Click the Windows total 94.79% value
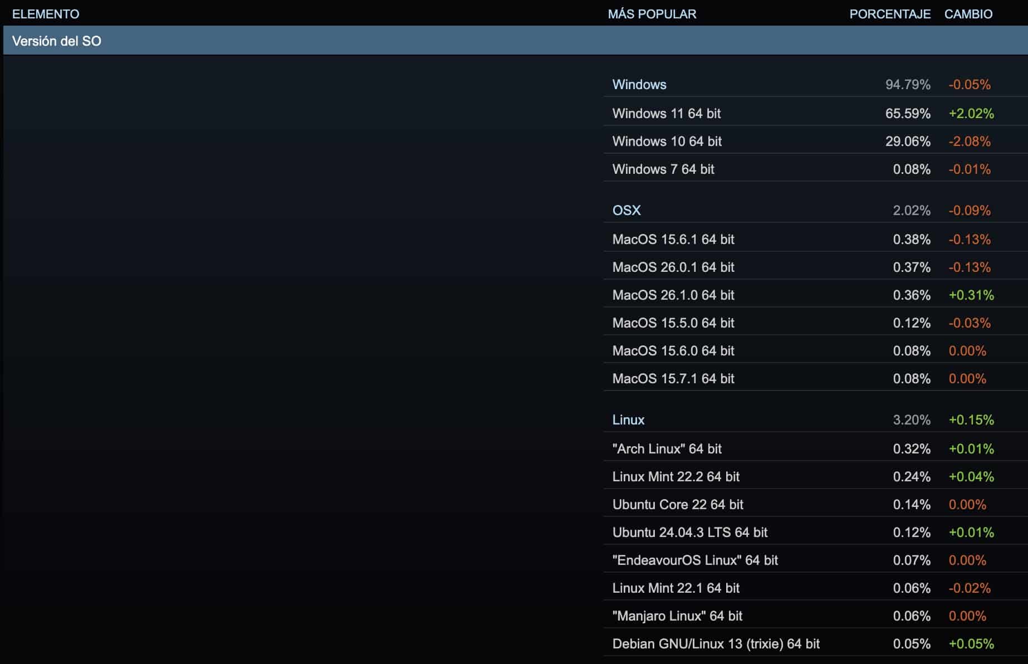The width and height of the screenshot is (1028, 664). (x=908, y=85)
